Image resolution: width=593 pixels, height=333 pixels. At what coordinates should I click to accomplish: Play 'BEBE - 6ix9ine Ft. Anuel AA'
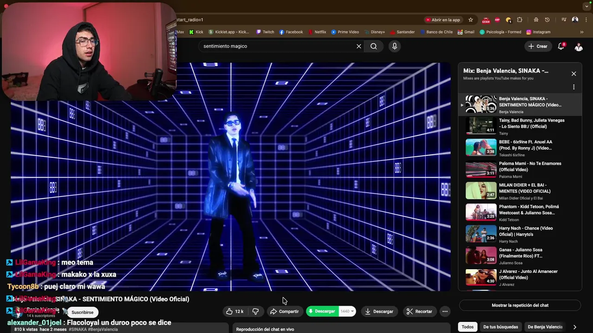(520, 148)
